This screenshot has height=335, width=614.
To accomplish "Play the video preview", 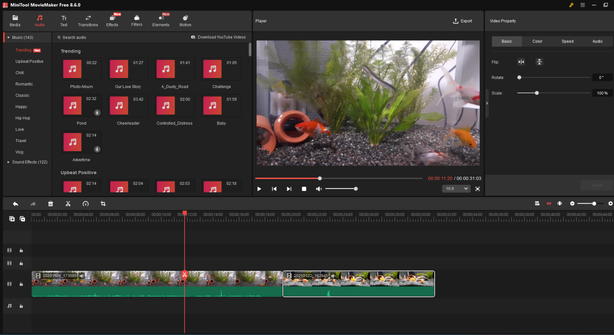I will click(x=260, y=189).
